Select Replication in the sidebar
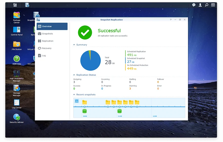The width and height of the screenshot is (223, 142). (48, 41)
